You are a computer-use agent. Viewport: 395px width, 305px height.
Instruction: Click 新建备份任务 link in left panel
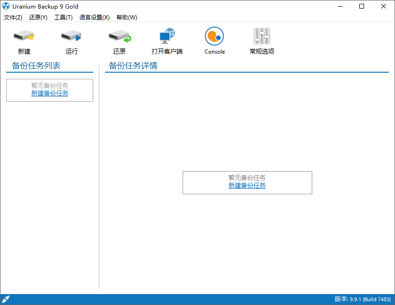click(x=49, y=94)
